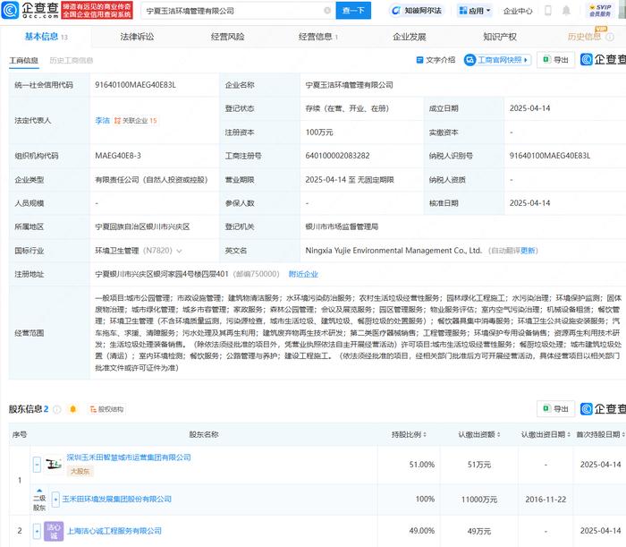Click 银川市市场监督管理局 registration authority

tap(342, 227)
